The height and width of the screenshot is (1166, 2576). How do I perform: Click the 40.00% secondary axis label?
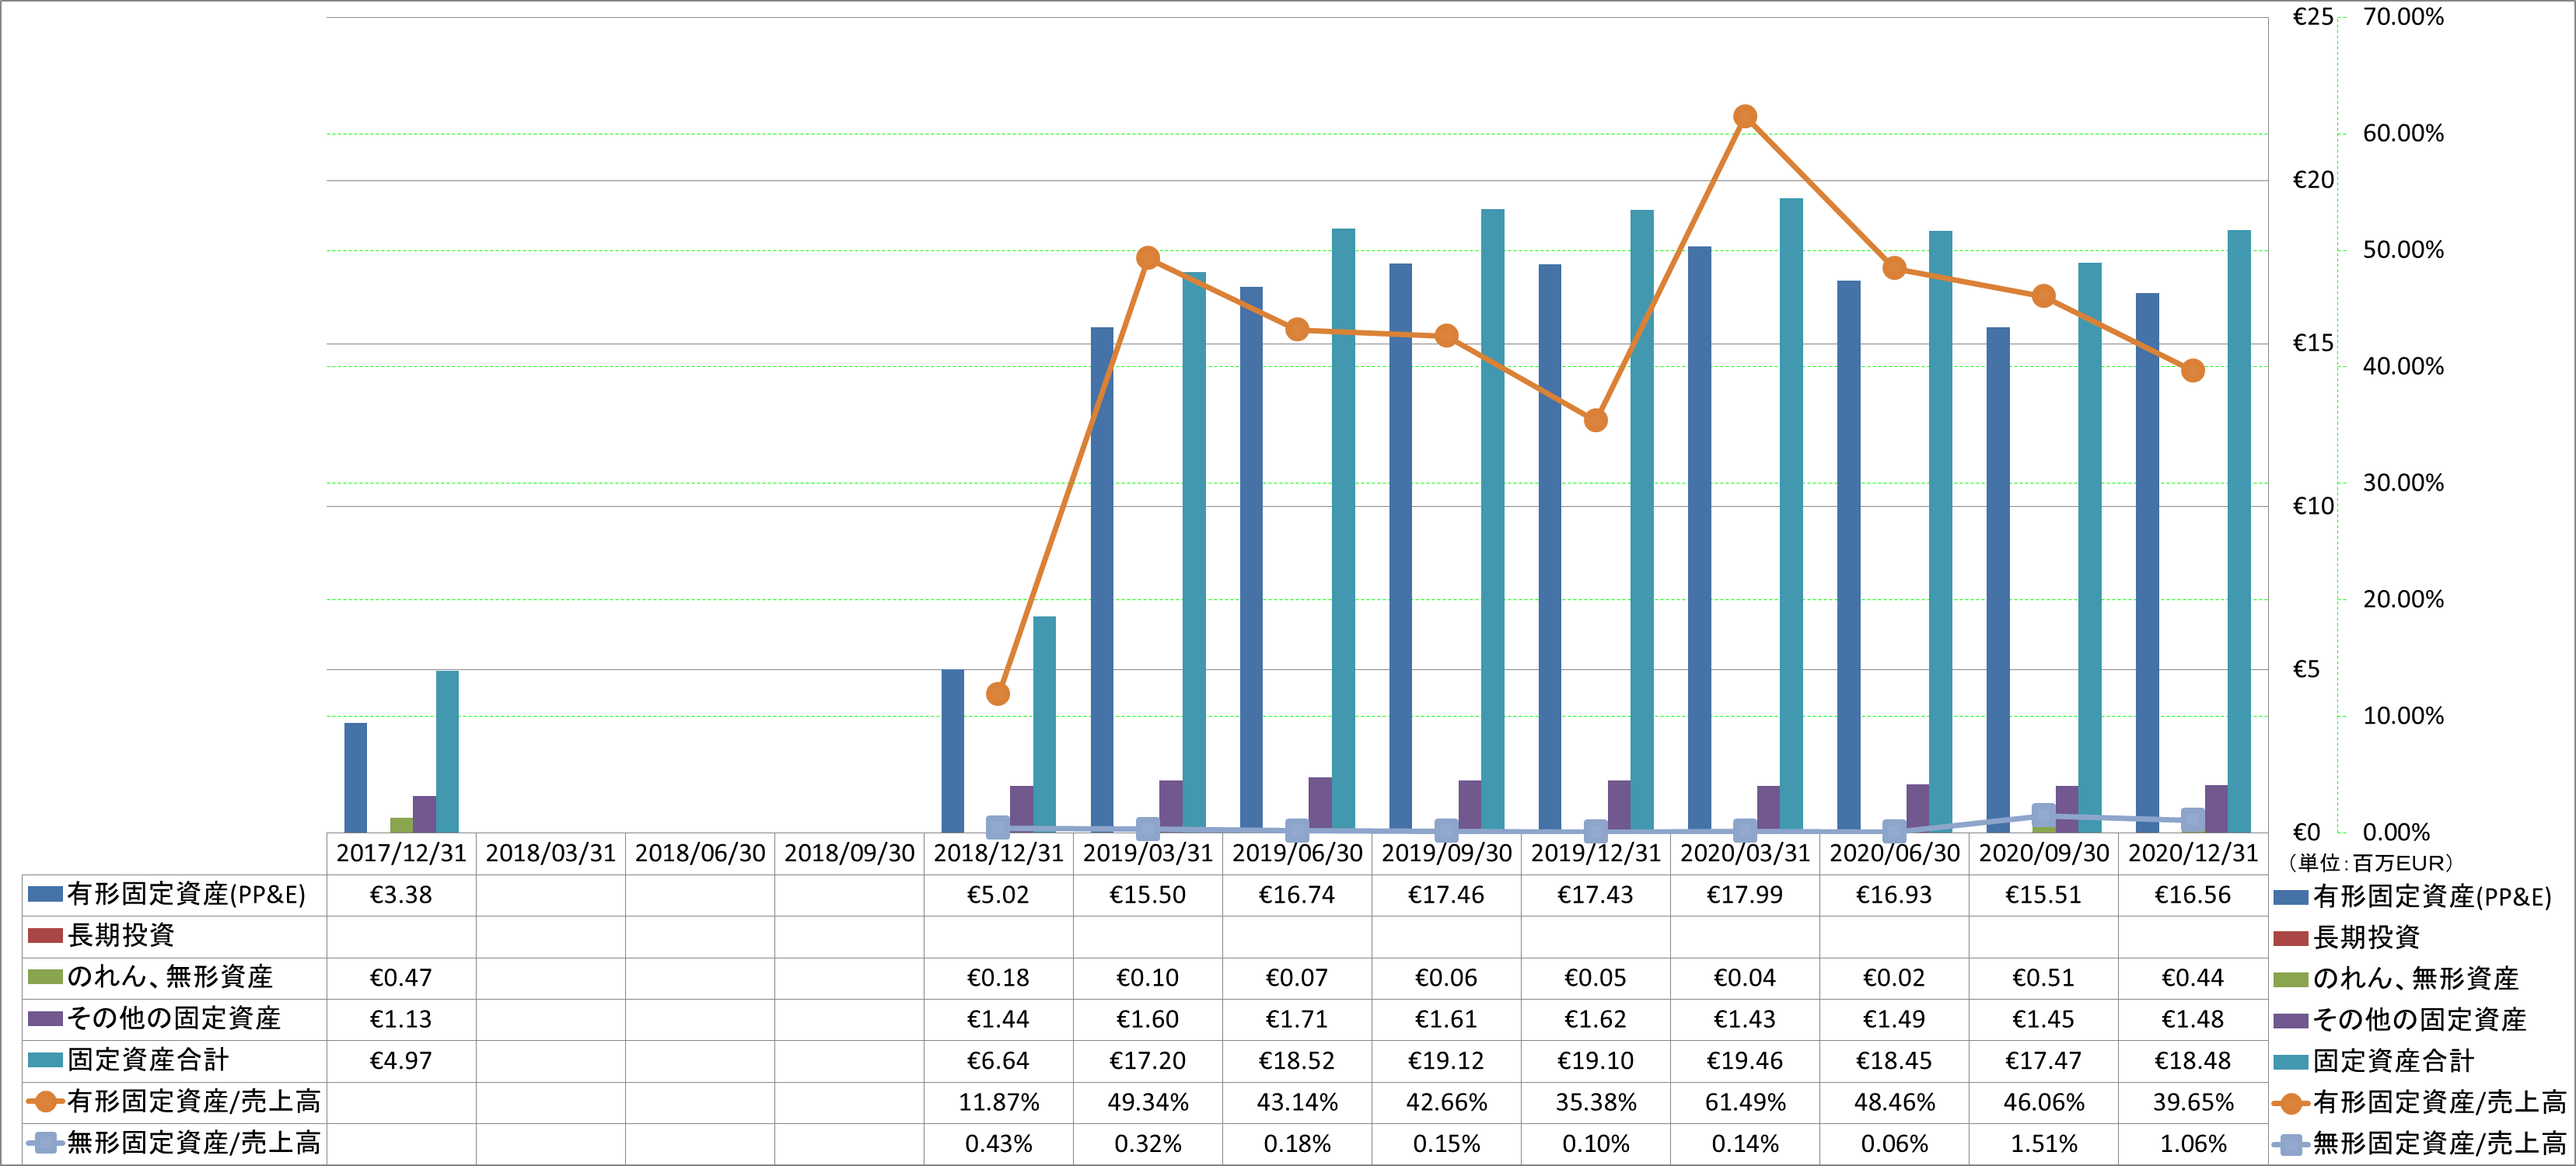click(x=2403, y=367)
